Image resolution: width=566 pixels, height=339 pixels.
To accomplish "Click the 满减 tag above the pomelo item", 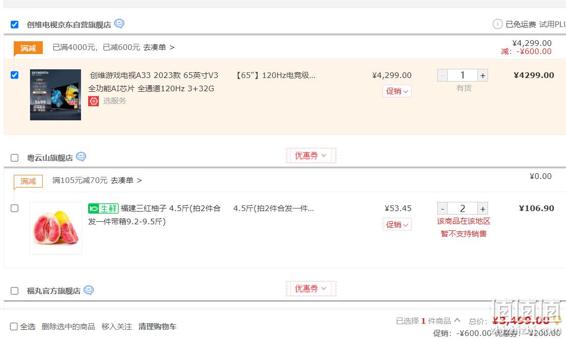I will click(x=28, y=181).
